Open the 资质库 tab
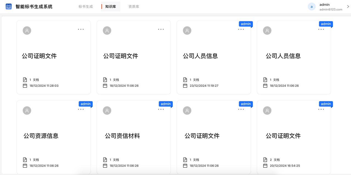 134,7
